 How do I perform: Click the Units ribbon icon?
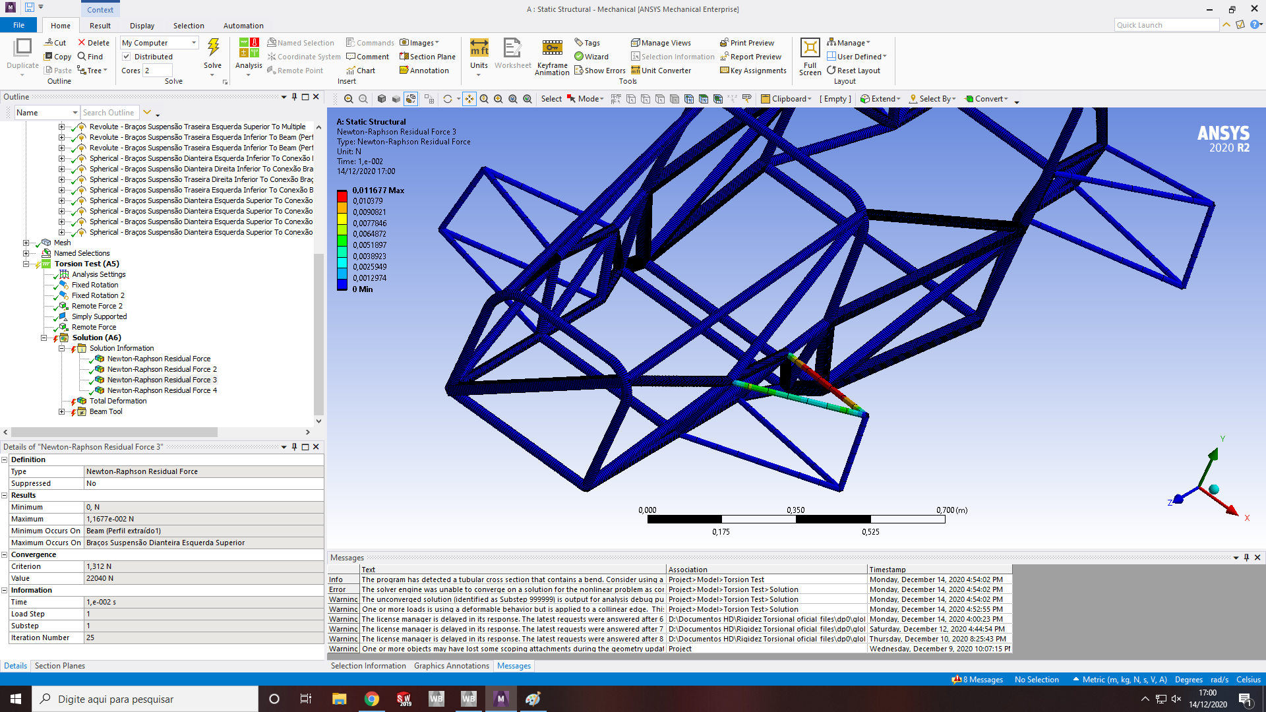click(479, 48)
